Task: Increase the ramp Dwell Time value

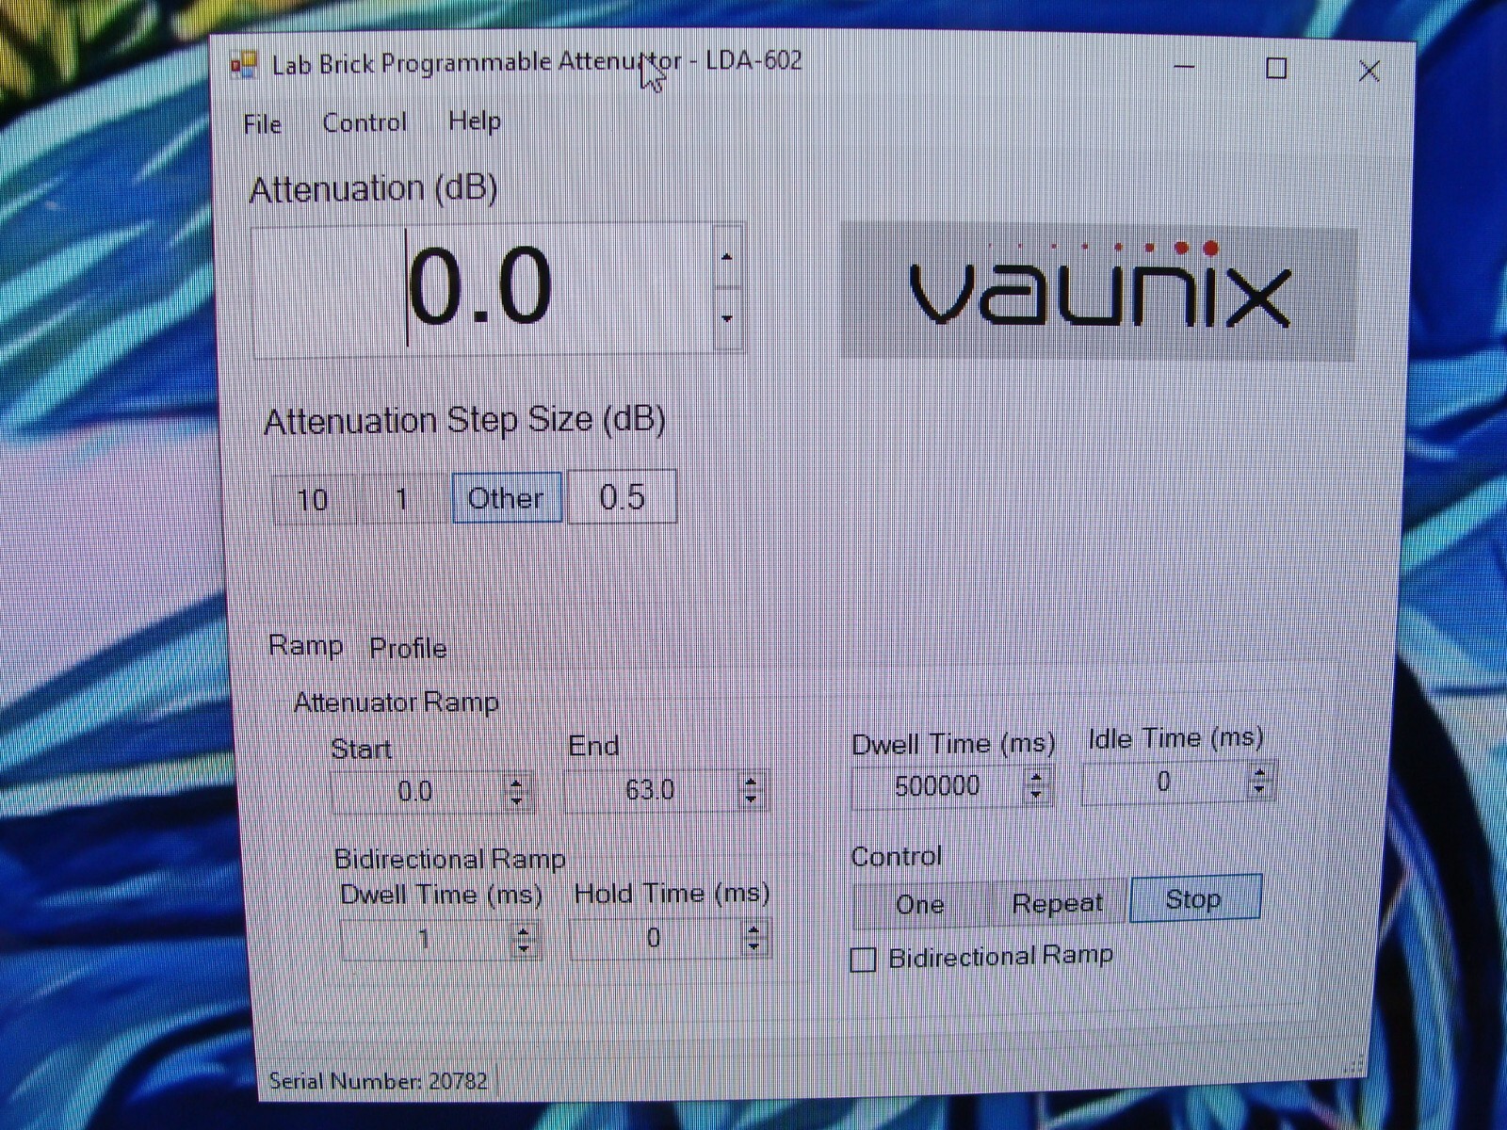Action: pos(1037,777)
